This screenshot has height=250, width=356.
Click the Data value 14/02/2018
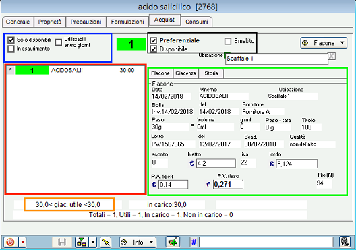[x=171, y=96]
